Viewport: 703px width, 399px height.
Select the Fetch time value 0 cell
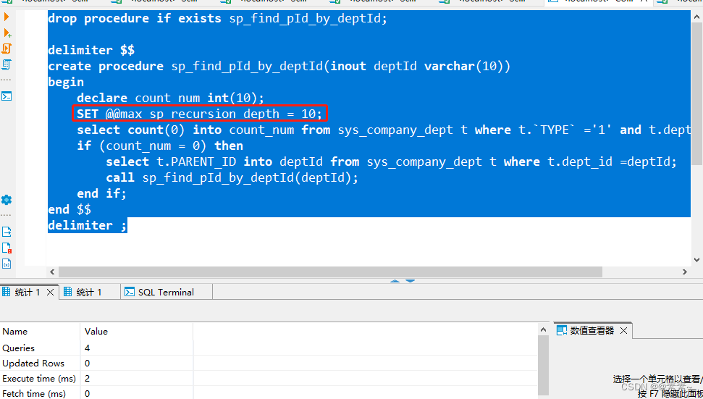(x=137, y=393)
